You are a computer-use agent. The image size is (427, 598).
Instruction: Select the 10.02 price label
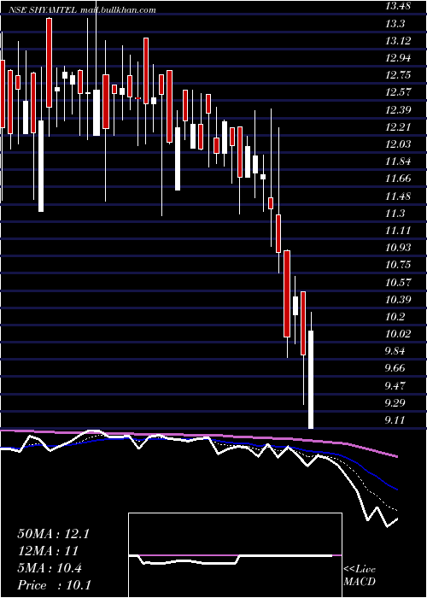pos(398,334)
